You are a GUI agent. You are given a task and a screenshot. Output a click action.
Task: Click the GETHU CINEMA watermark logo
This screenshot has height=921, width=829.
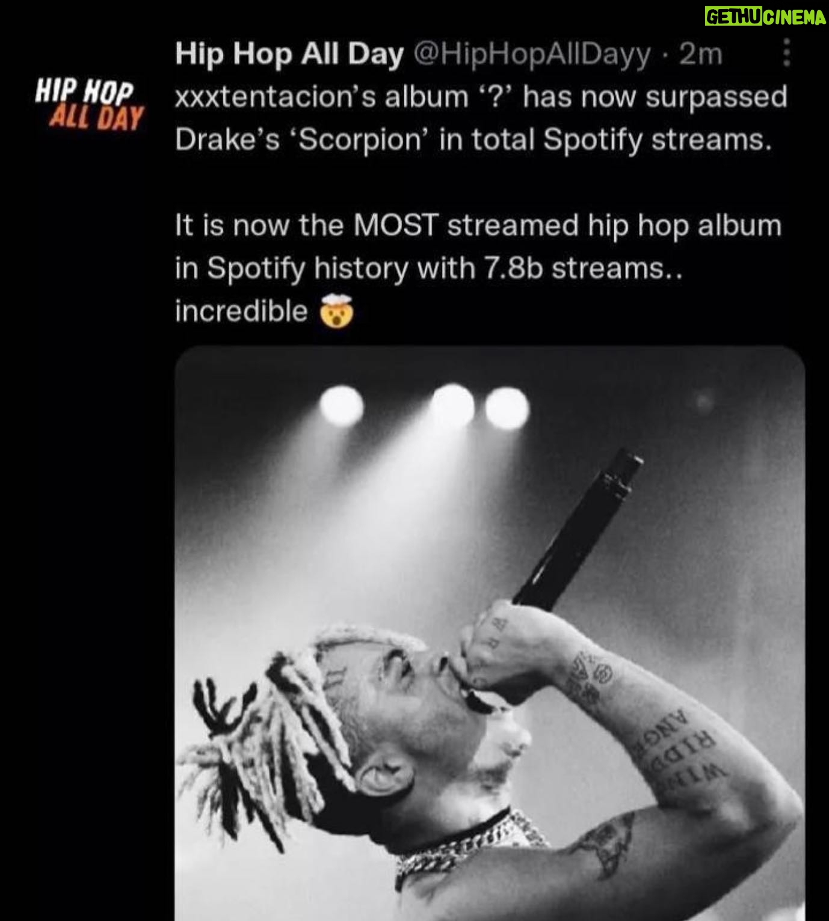point(766,17)
